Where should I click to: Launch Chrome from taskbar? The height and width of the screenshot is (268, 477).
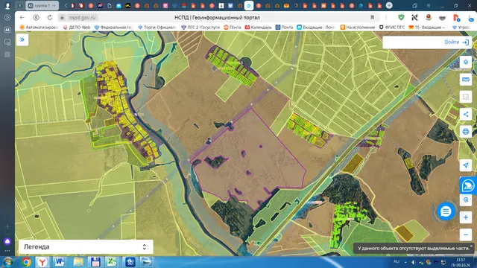click(x=26, y=262)
